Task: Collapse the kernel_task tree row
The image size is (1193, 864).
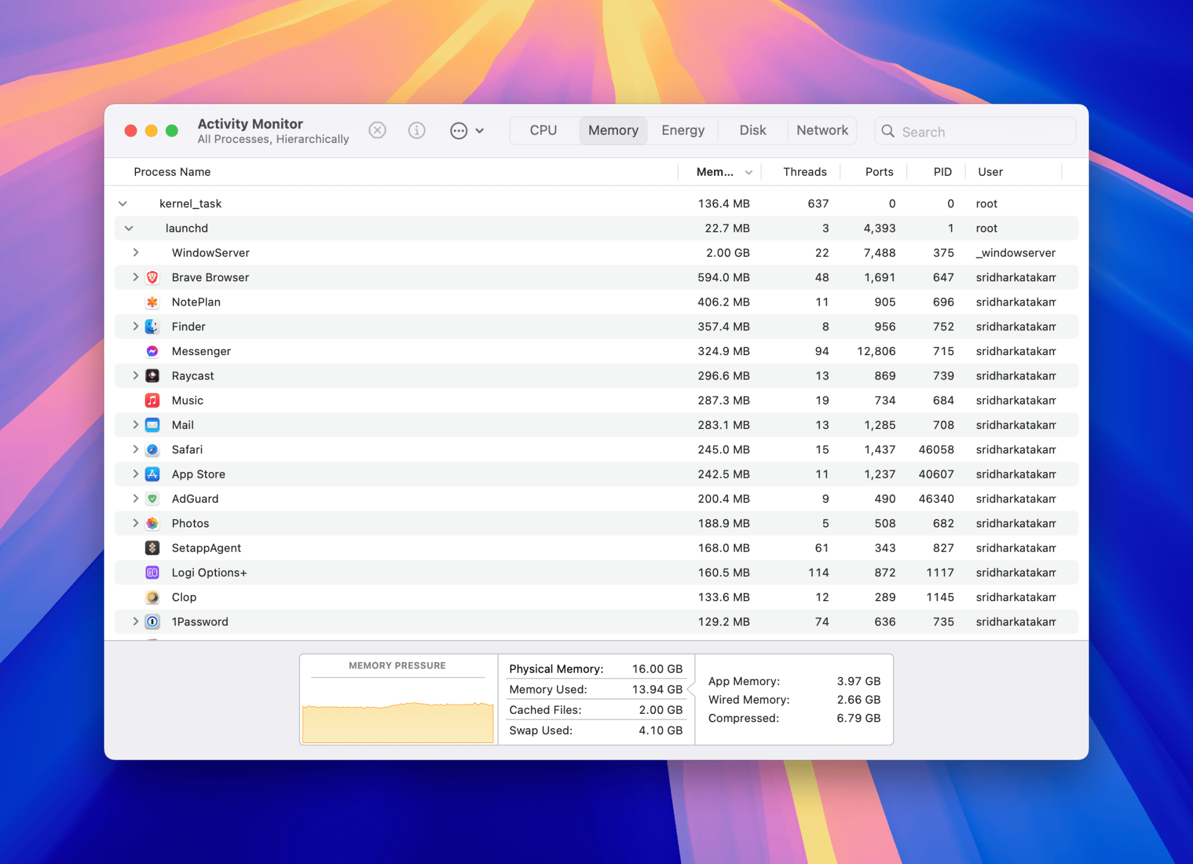Action: click(123, 204)
